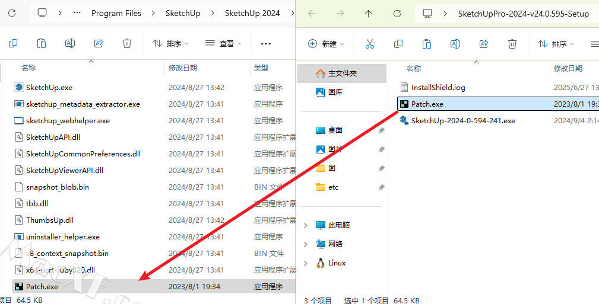Click Refresh icon in right Explorer window
This screenshot has width=599, height=304.
(397, 14)
